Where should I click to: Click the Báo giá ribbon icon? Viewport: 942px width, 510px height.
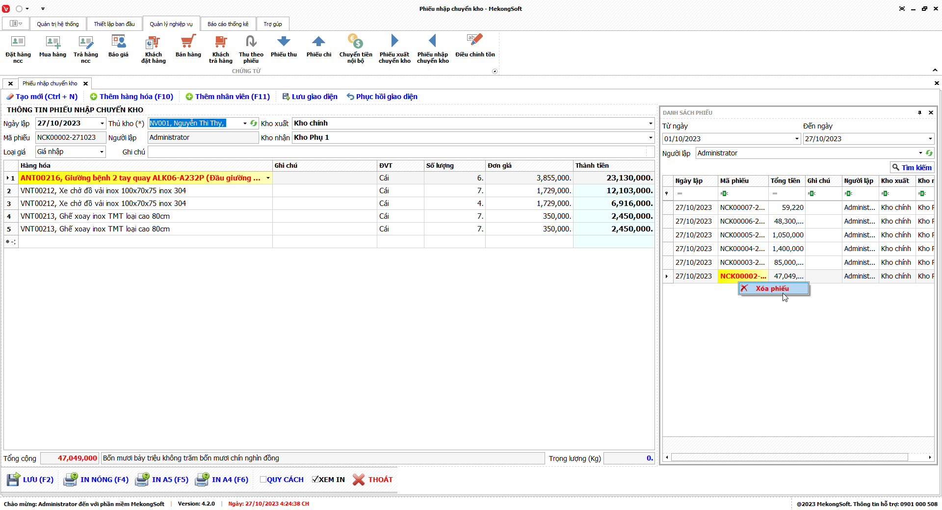click(118, 42)
